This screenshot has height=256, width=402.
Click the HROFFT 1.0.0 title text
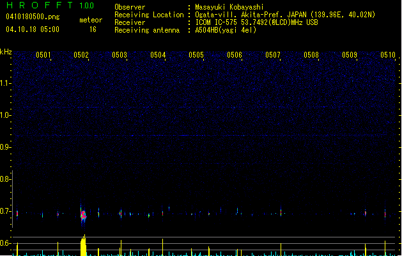click(x=50, y=5)
